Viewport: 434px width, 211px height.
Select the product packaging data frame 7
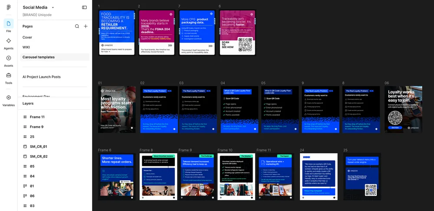197,32
